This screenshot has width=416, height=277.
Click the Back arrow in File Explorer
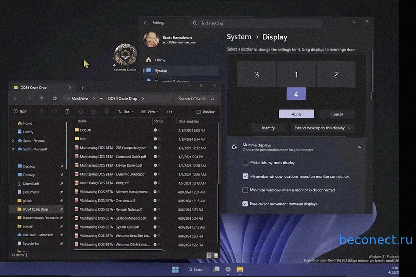tap(16, 98)
